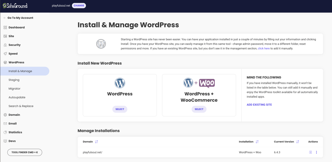Click the SiteGround logo
Screen dimensions: 332x162
(x=15, y=6)
